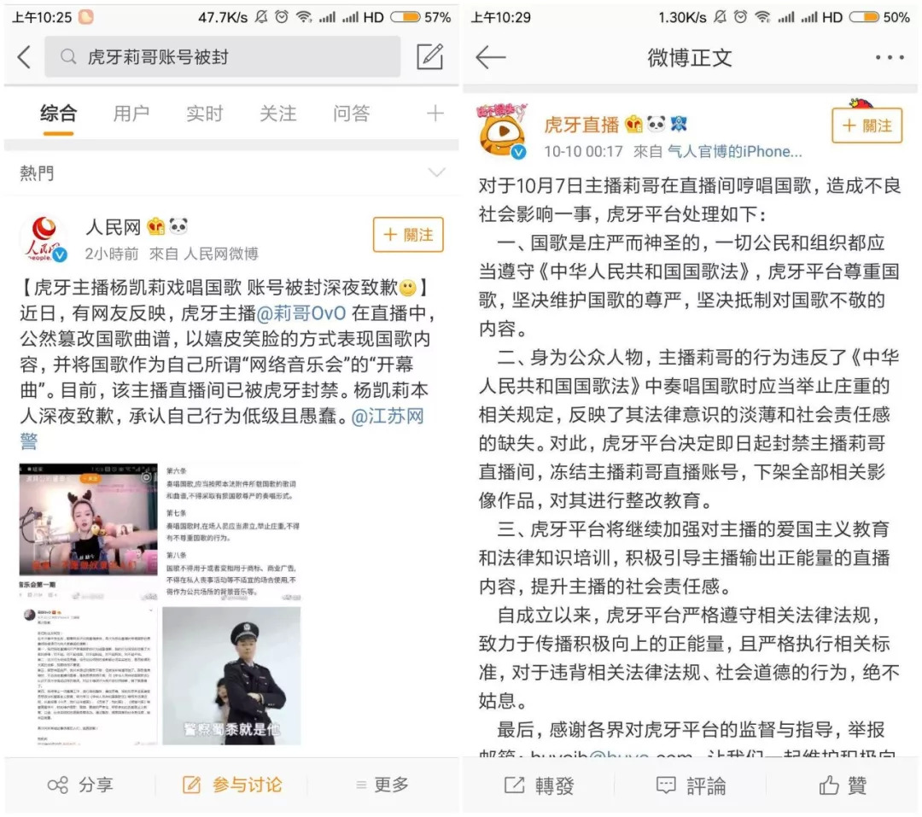
Task: Tap the 分享 share icon
Action: pyautogui.click(x=58, y=785)
